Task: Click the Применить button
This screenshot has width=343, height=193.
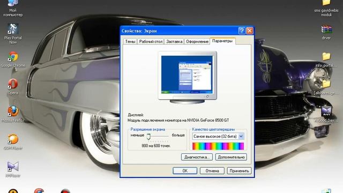Action: (239, 170)
